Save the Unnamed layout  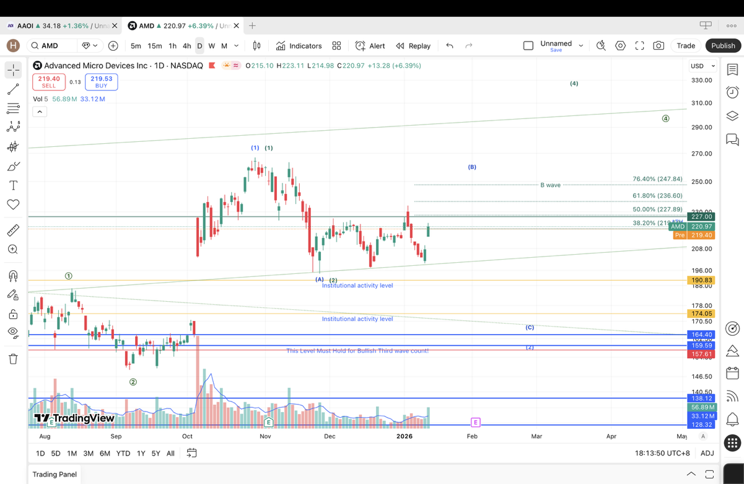tap(556, 50)
